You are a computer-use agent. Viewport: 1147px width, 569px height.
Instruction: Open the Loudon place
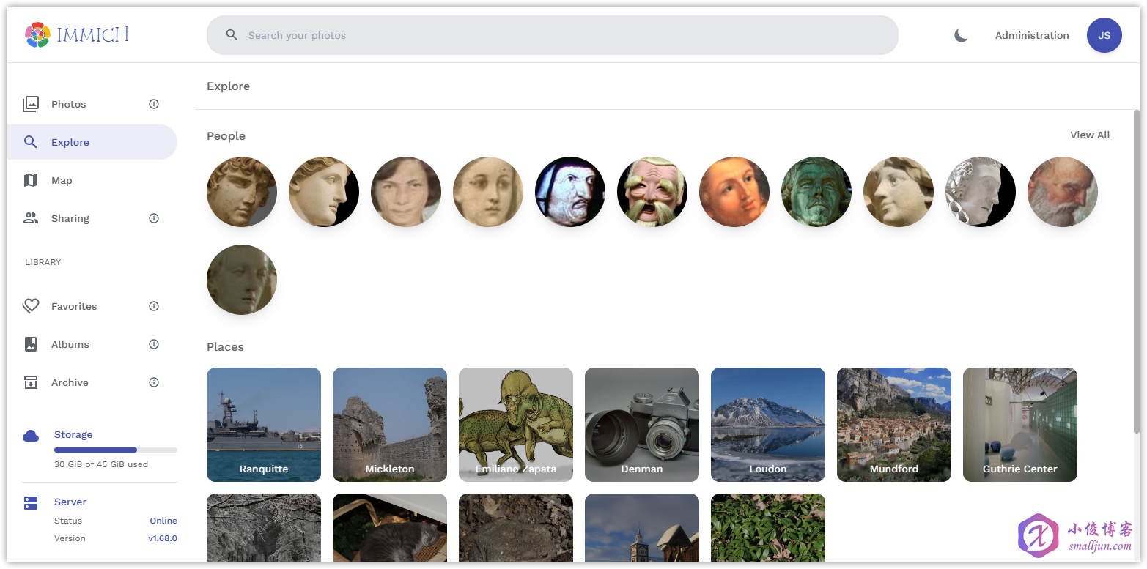pos(768,425)
